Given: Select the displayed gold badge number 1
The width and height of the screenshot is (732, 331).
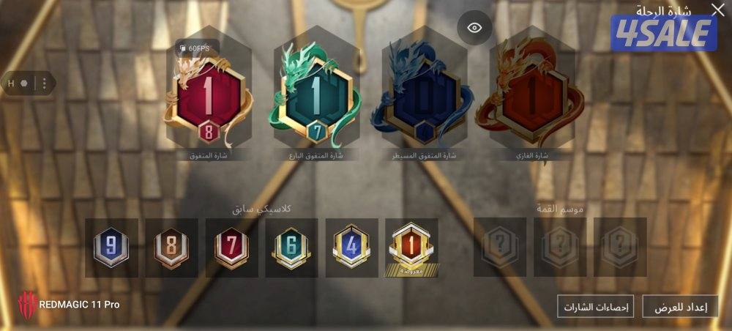Looking at the screenshot, I should 411,248.
